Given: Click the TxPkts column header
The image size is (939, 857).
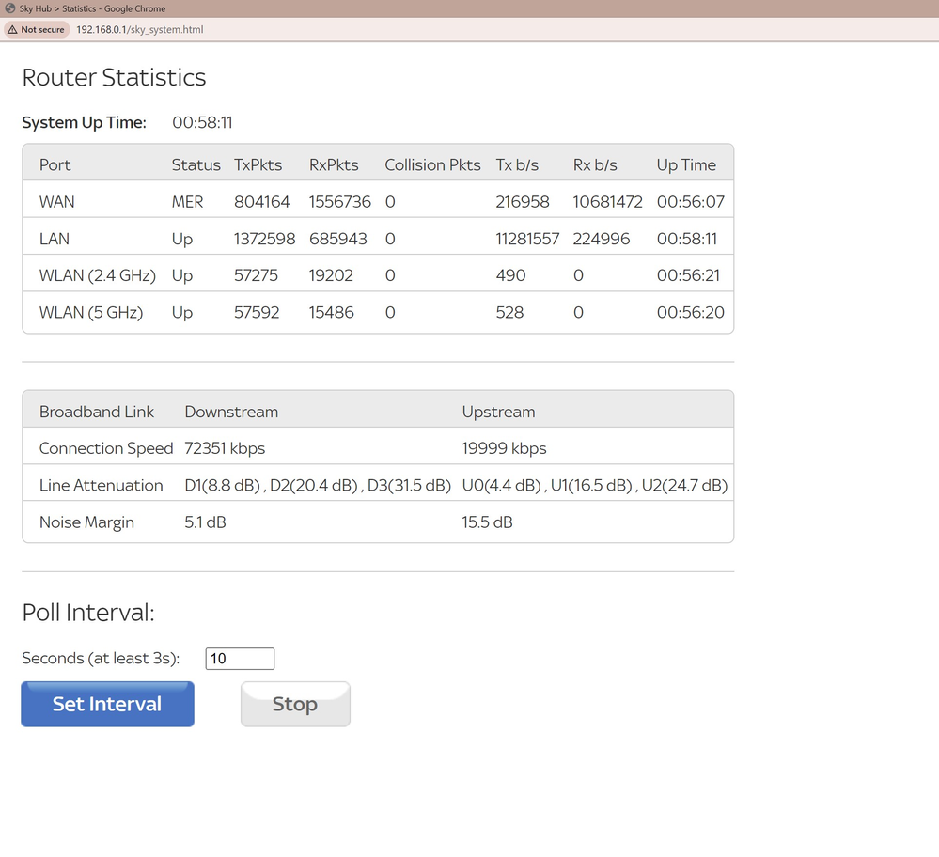Looking at the screenshot, I should (x=258, y=164).
